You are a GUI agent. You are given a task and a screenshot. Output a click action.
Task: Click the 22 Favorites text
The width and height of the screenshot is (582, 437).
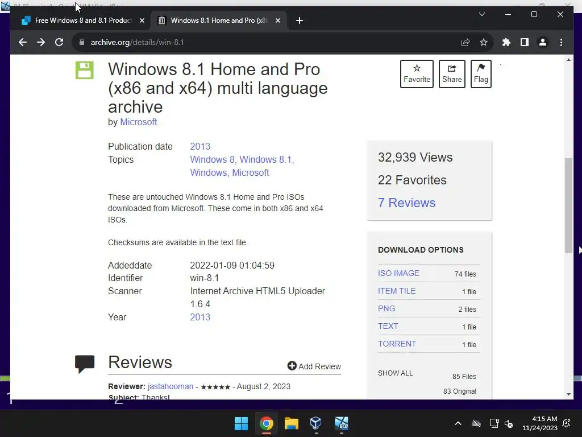412,180
